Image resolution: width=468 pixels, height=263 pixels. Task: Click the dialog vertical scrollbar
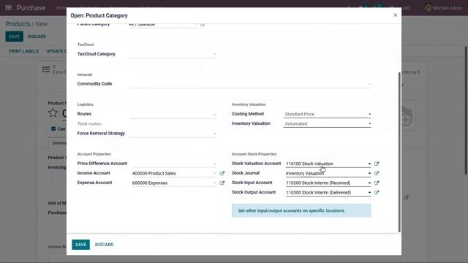399,152
